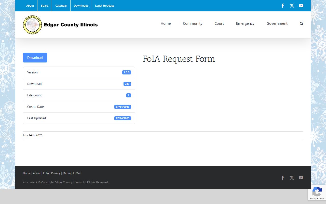Viewport: 326px width, 204px height.
Task: Click the blue Download button
Action: tap(35, 58)
